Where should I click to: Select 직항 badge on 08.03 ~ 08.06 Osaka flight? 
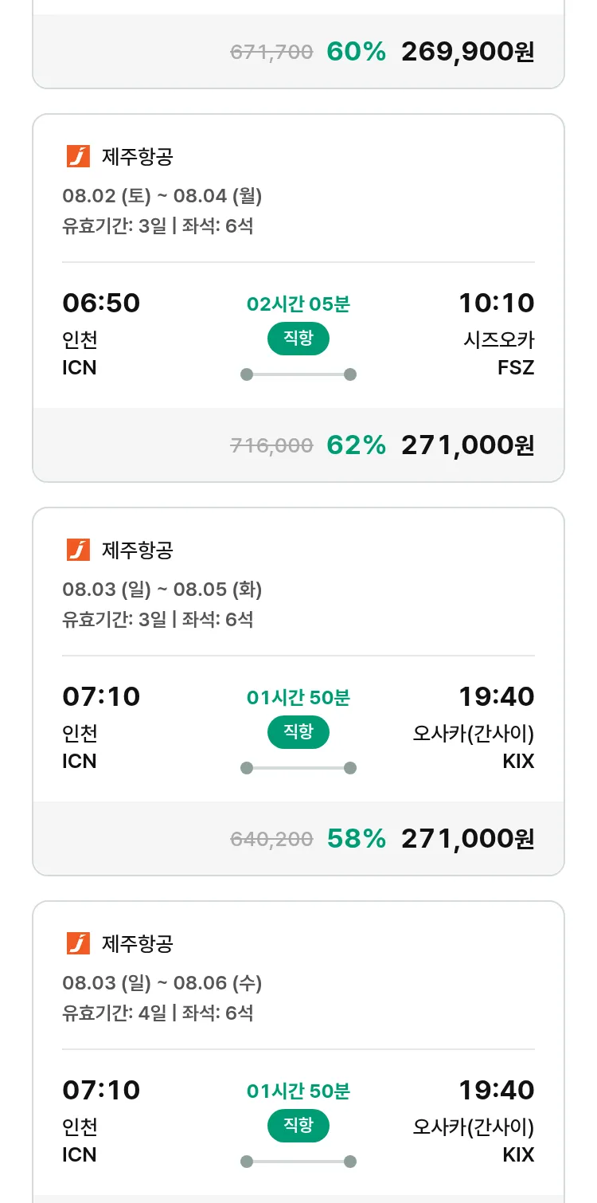tap(298, 1126)
